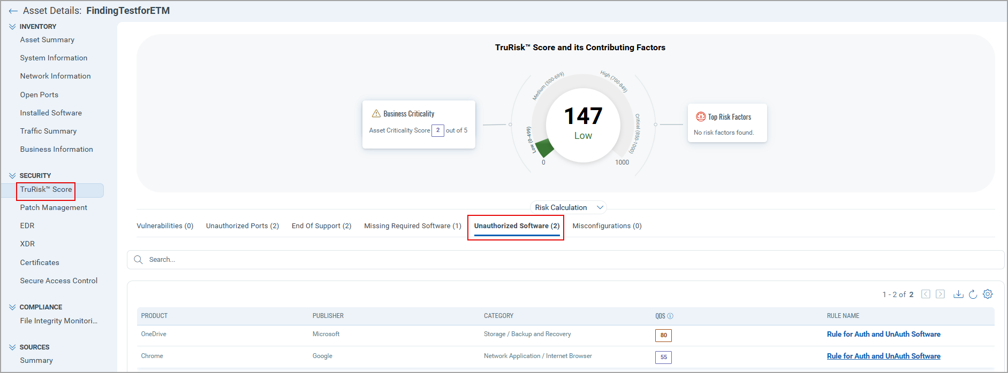Go to Installed Software
The height and width of the screenshot is (373, 1008).
click(51, 113)
